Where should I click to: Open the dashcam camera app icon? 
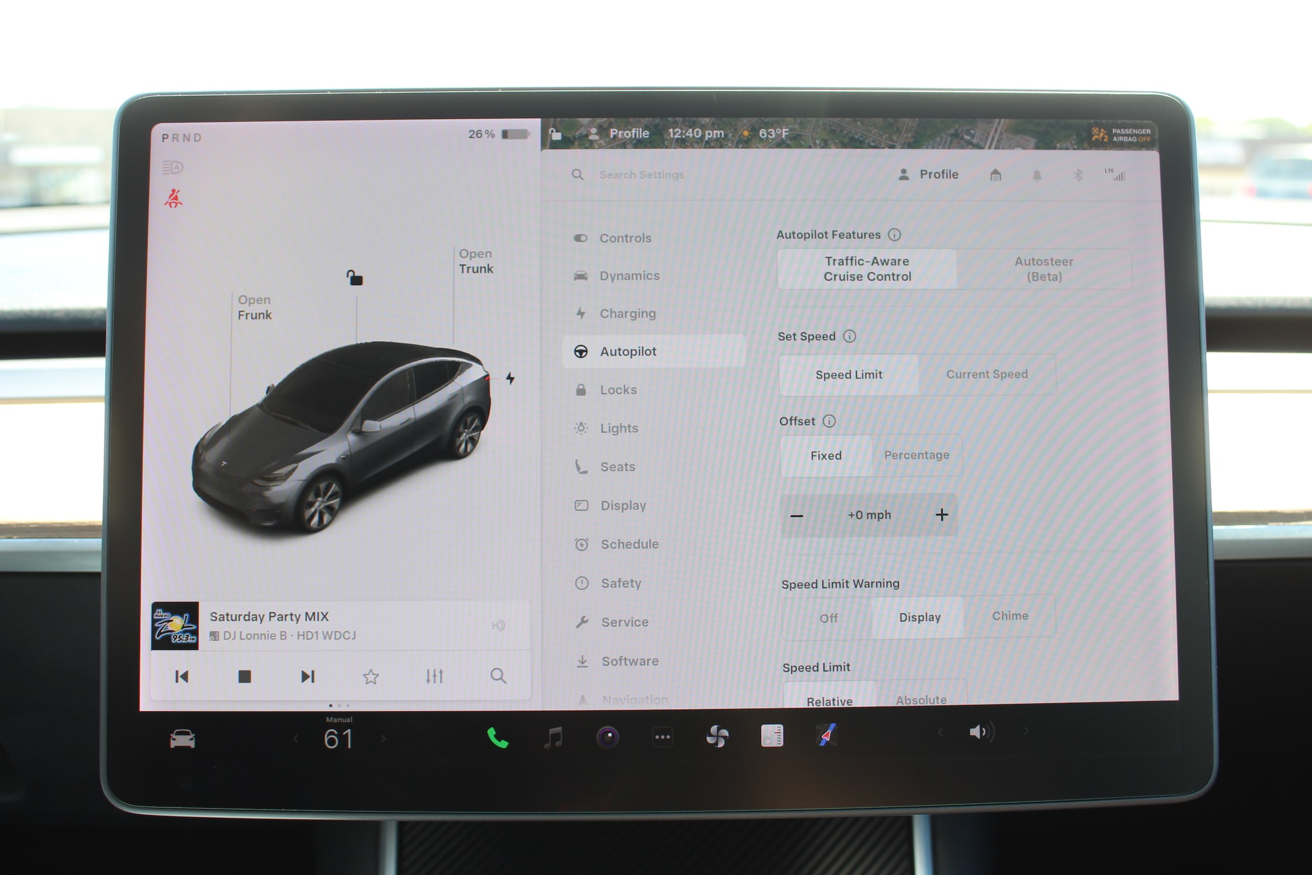[608, 737]
